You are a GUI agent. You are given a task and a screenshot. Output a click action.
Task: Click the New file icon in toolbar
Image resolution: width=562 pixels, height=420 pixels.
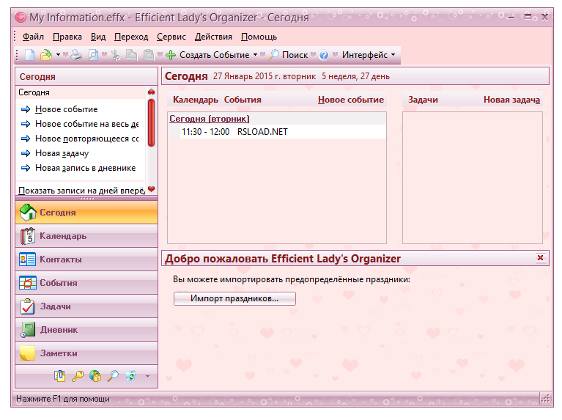point(30,55)
